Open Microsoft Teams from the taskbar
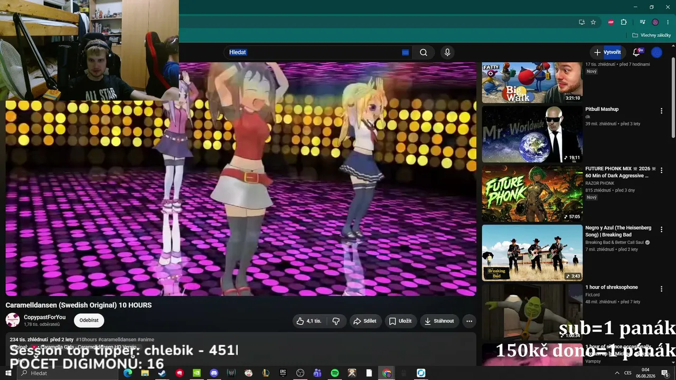The image size is (676, 380). [x=317, y=373]
